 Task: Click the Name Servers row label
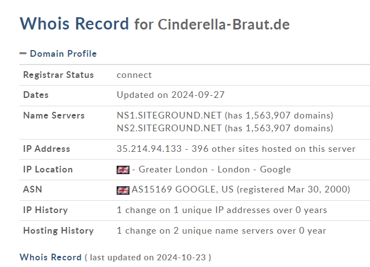point(54,116)
